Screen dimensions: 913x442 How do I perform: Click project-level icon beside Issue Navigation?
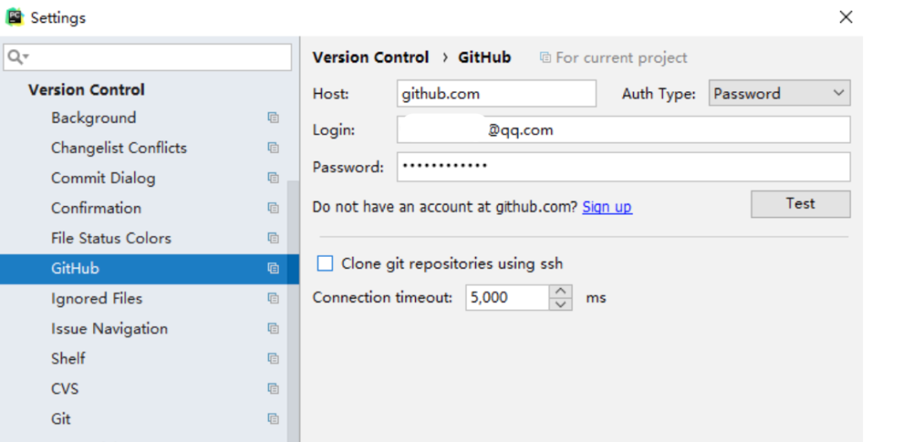point(273,329)
